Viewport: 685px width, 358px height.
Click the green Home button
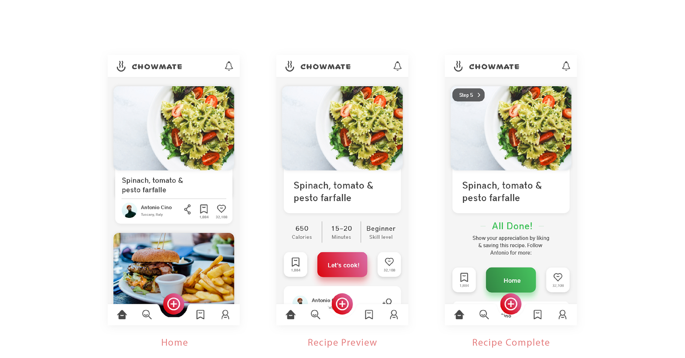511,280
